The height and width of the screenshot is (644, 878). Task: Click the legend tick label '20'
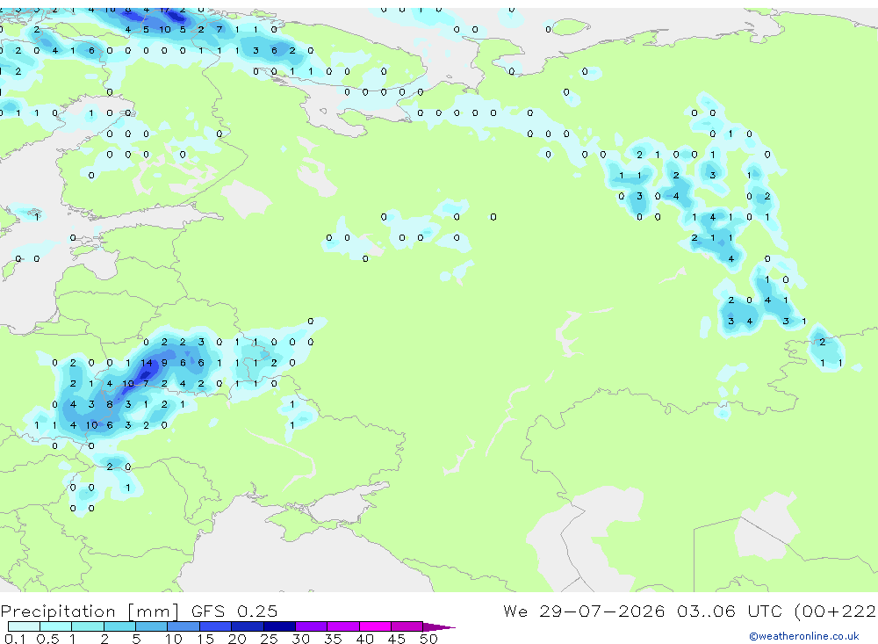click(x=237, y=639)
